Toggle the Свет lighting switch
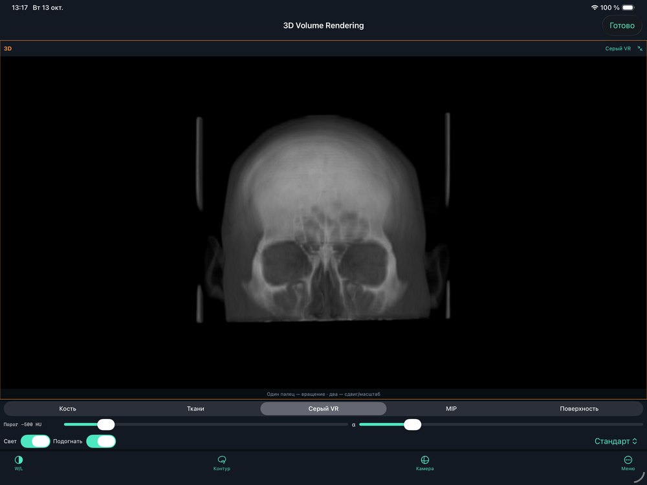Image resolution: width=647 pixels, height=485 pixels. (36, 441)
